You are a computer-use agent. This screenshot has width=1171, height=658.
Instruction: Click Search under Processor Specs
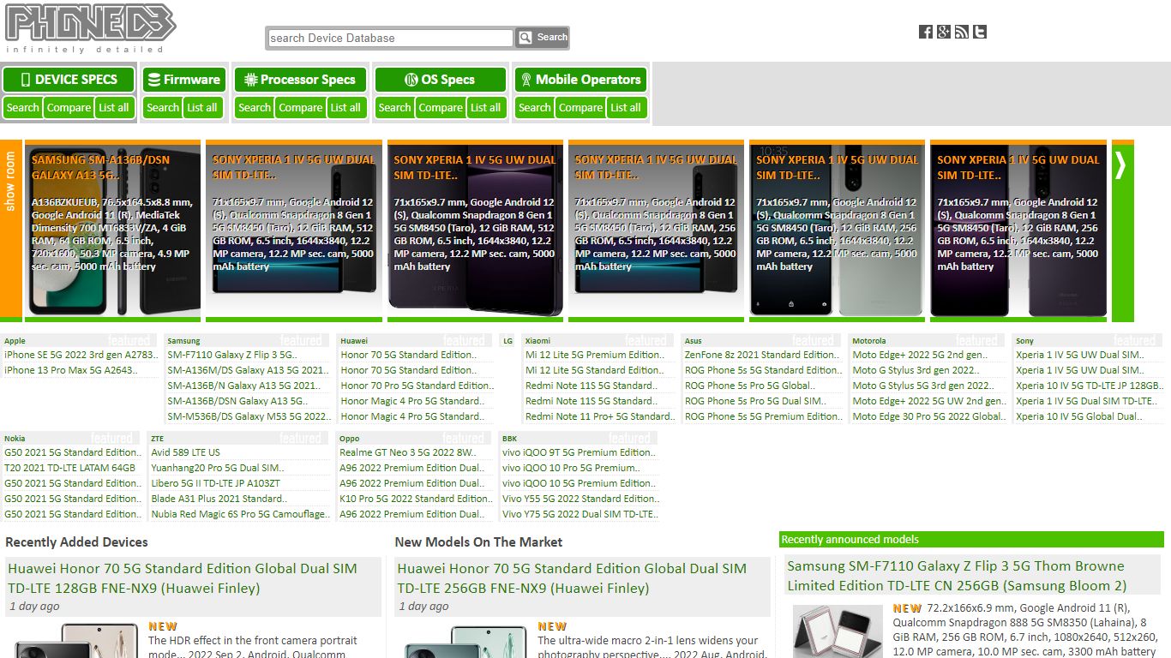pyautogui.click(x=255, y=108)
